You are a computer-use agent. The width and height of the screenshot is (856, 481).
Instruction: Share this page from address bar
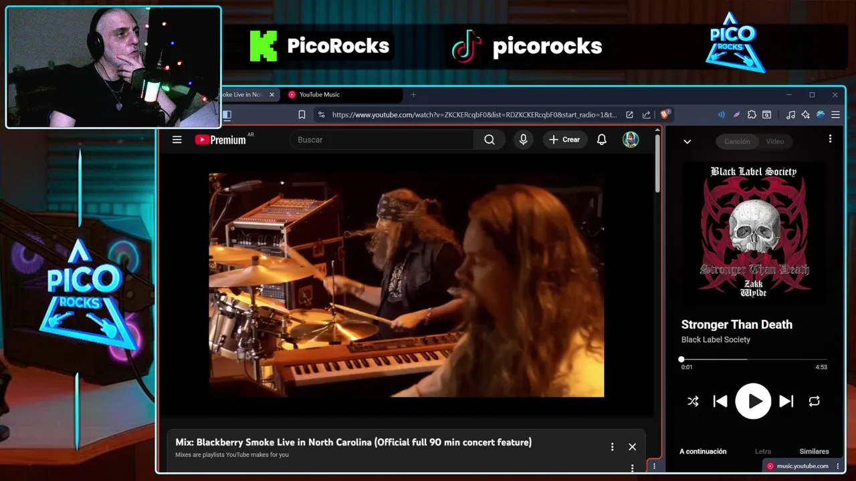pyautogui.click(x=646, y=115)
